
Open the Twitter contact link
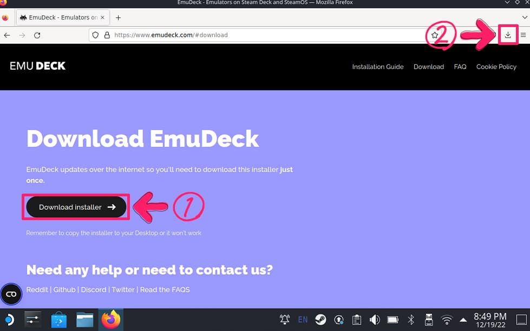pos(123,289)
